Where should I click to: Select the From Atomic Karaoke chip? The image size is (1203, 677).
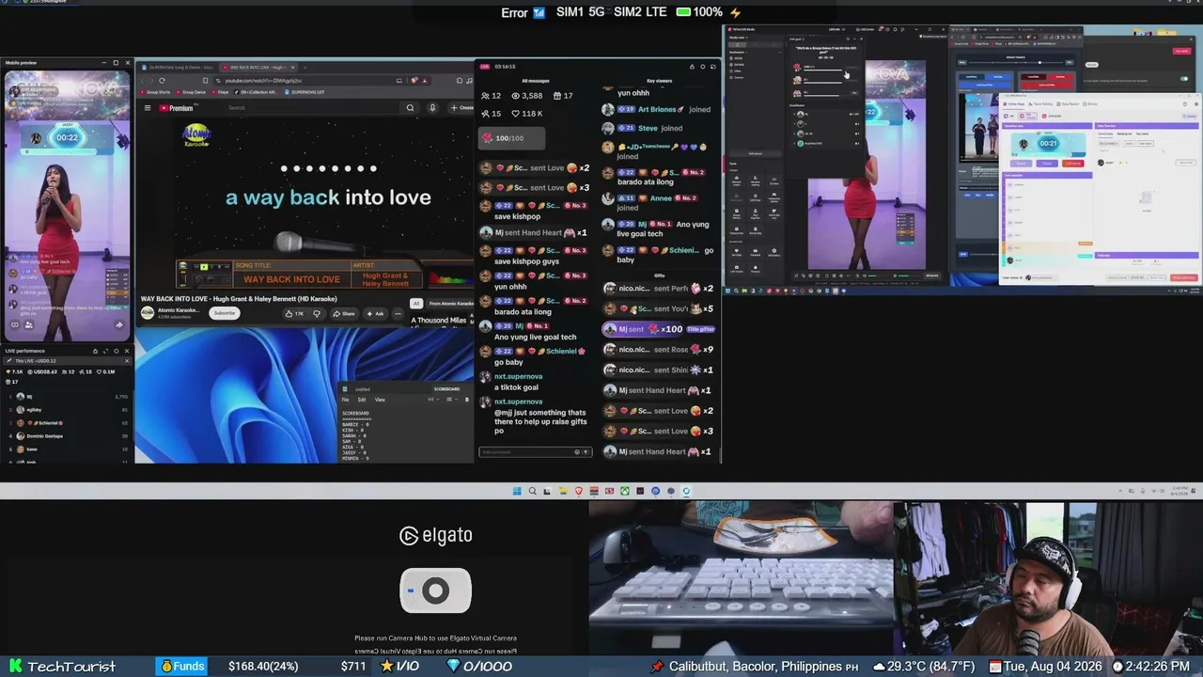(450, 304)
